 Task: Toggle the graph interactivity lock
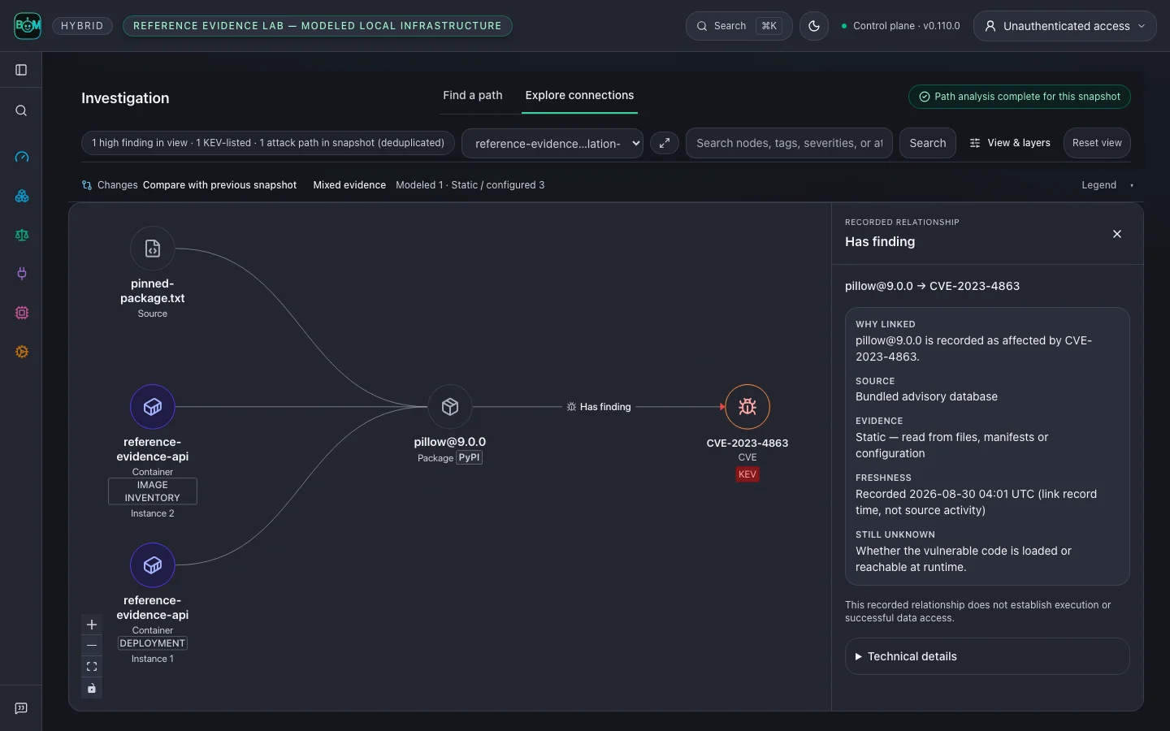92,689
